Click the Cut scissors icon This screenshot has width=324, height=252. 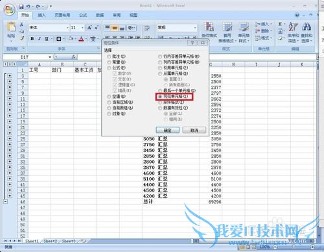coord(21,25)
